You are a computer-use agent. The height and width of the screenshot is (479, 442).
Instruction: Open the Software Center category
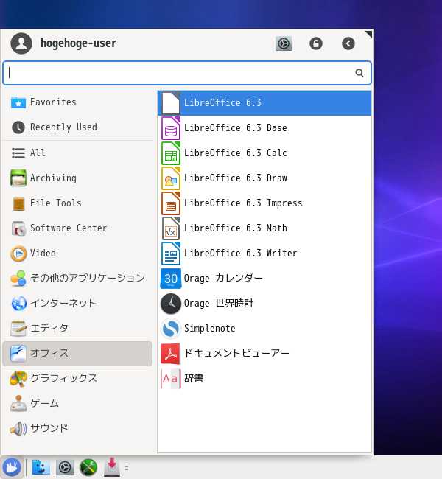[x=77, y=228]
